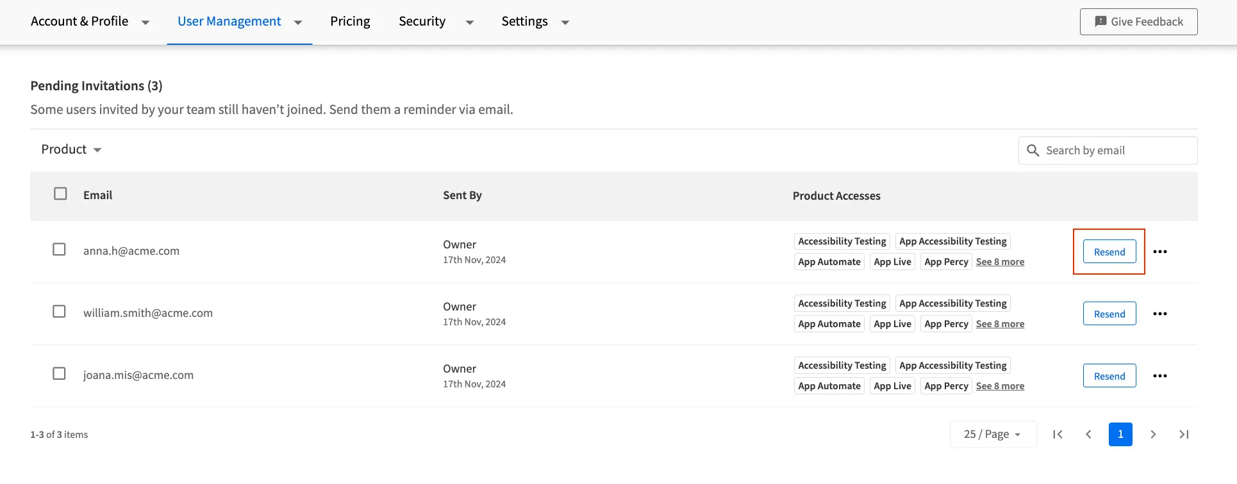Open more options for joana.mis@acme.com
Image resolution: width=1237 pixels, height=484 pixels.
point(1159,376)
